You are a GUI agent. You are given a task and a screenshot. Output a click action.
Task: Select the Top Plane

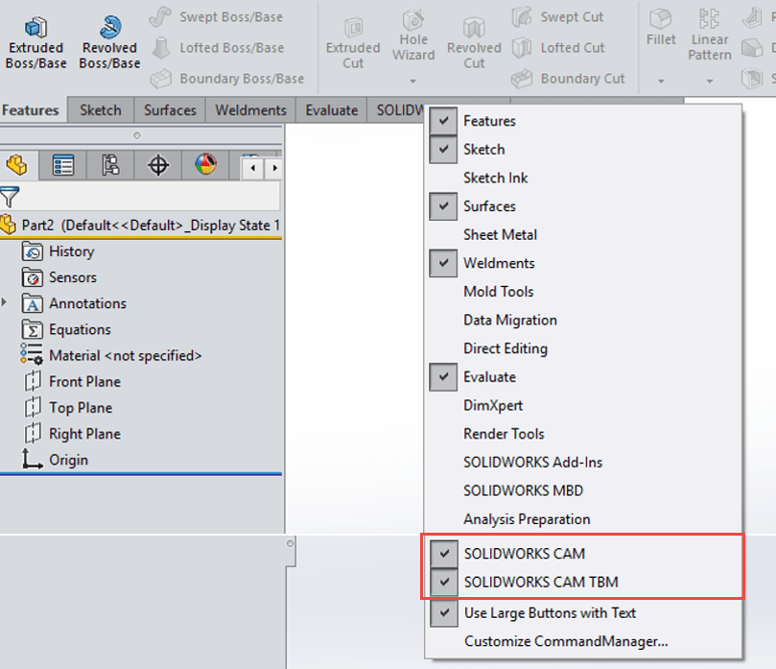(x=68, y=408)
